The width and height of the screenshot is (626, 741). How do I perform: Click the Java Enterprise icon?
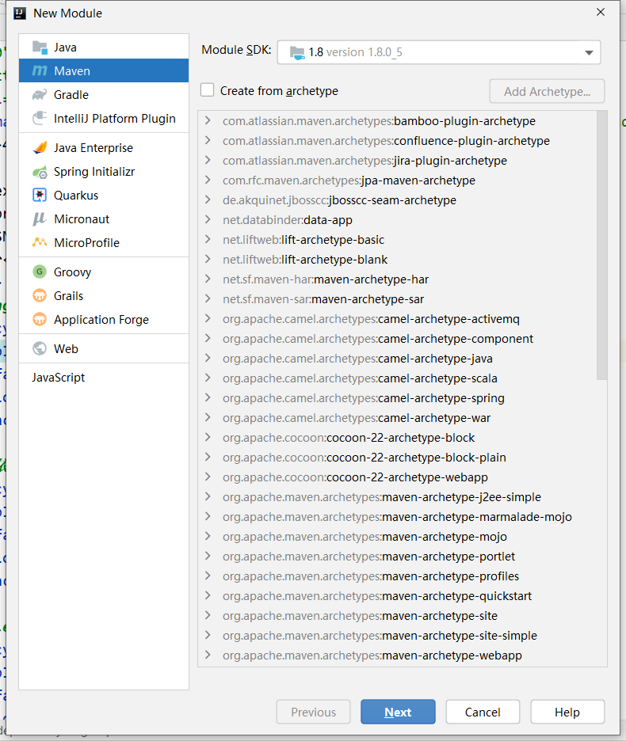pos(40,147)
